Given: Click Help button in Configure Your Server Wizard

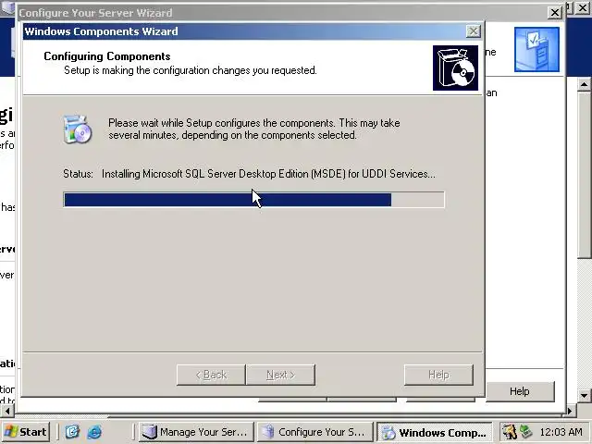Looking at the screenshot, I should pyautogui.click(x=520, y=391).
